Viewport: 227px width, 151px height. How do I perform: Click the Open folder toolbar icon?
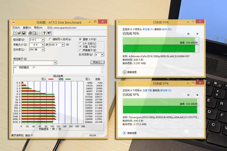pos(19,33)
